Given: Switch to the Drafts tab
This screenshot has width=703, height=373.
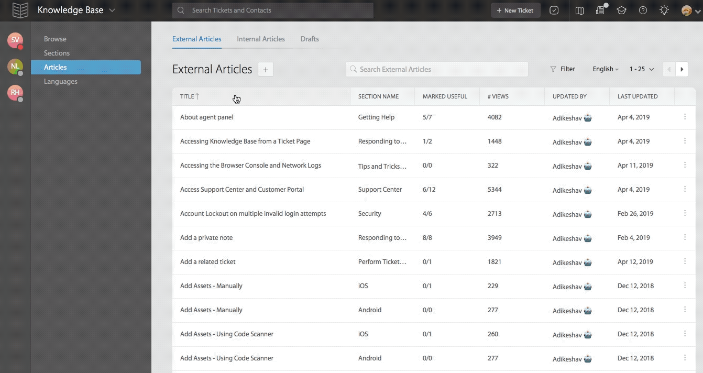Looking at the screenshot, I should click(x=310, y=39).
